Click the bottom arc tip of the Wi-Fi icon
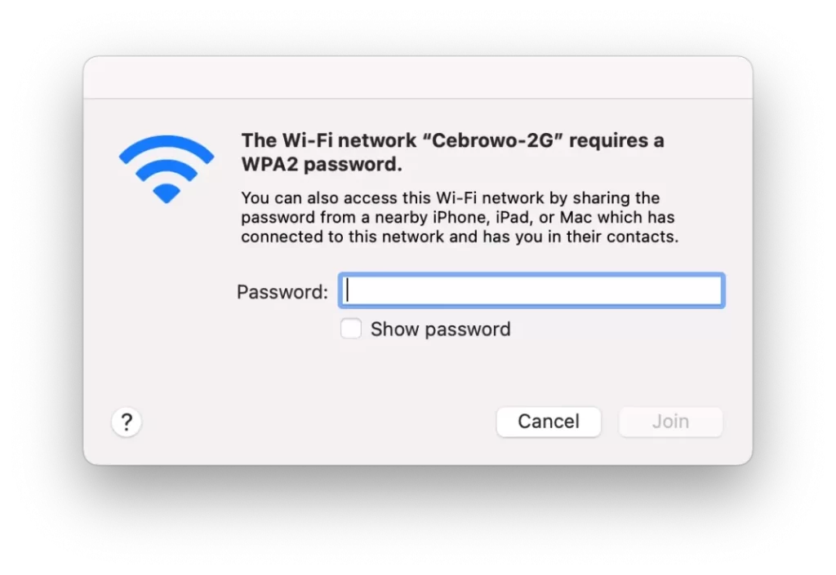This screenshot has width=836, height=575. point(167,194)
